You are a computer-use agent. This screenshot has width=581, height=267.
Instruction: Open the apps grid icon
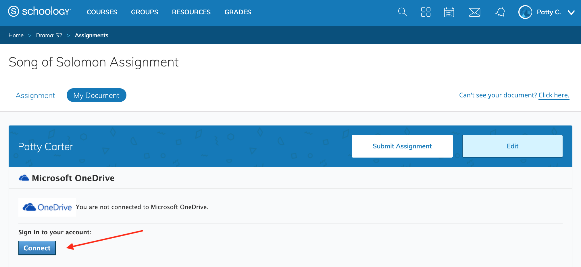(426, 12)
